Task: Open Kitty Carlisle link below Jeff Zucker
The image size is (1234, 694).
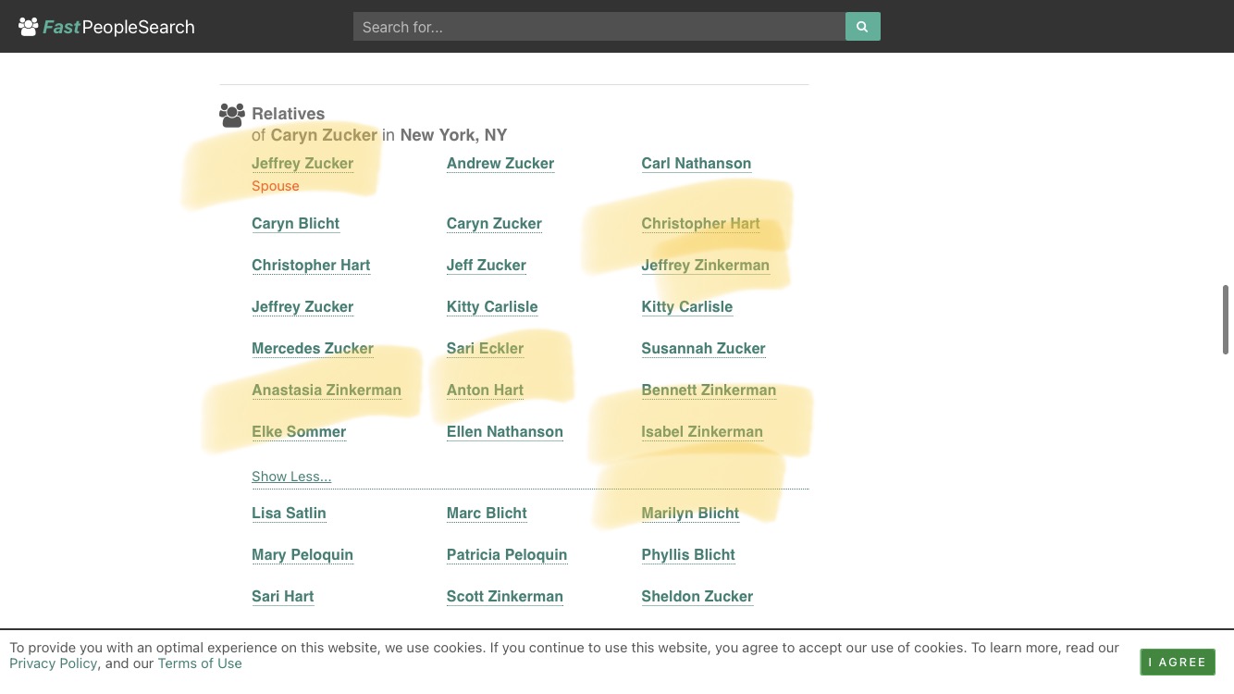Action: [492, 307]
